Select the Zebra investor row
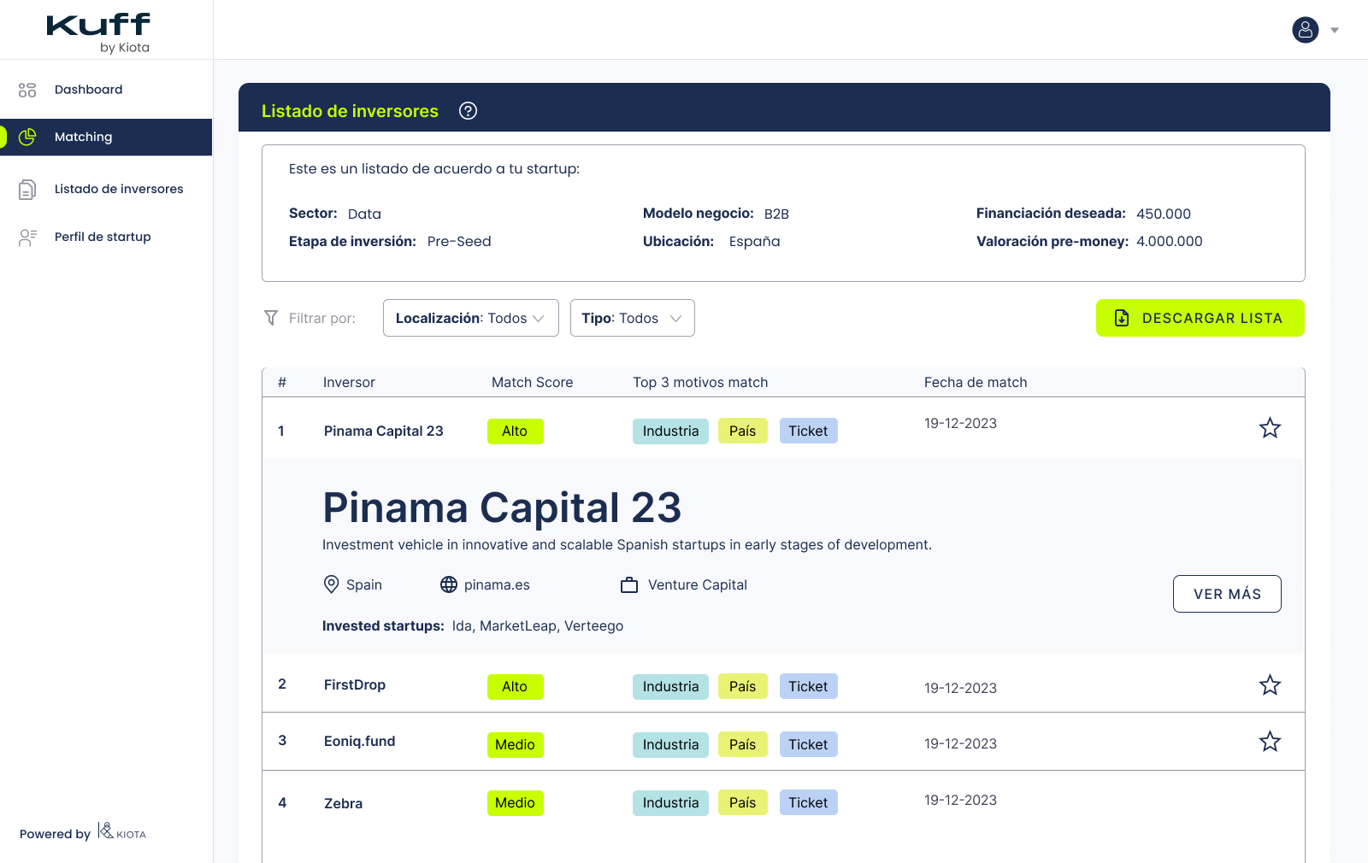 343,803
